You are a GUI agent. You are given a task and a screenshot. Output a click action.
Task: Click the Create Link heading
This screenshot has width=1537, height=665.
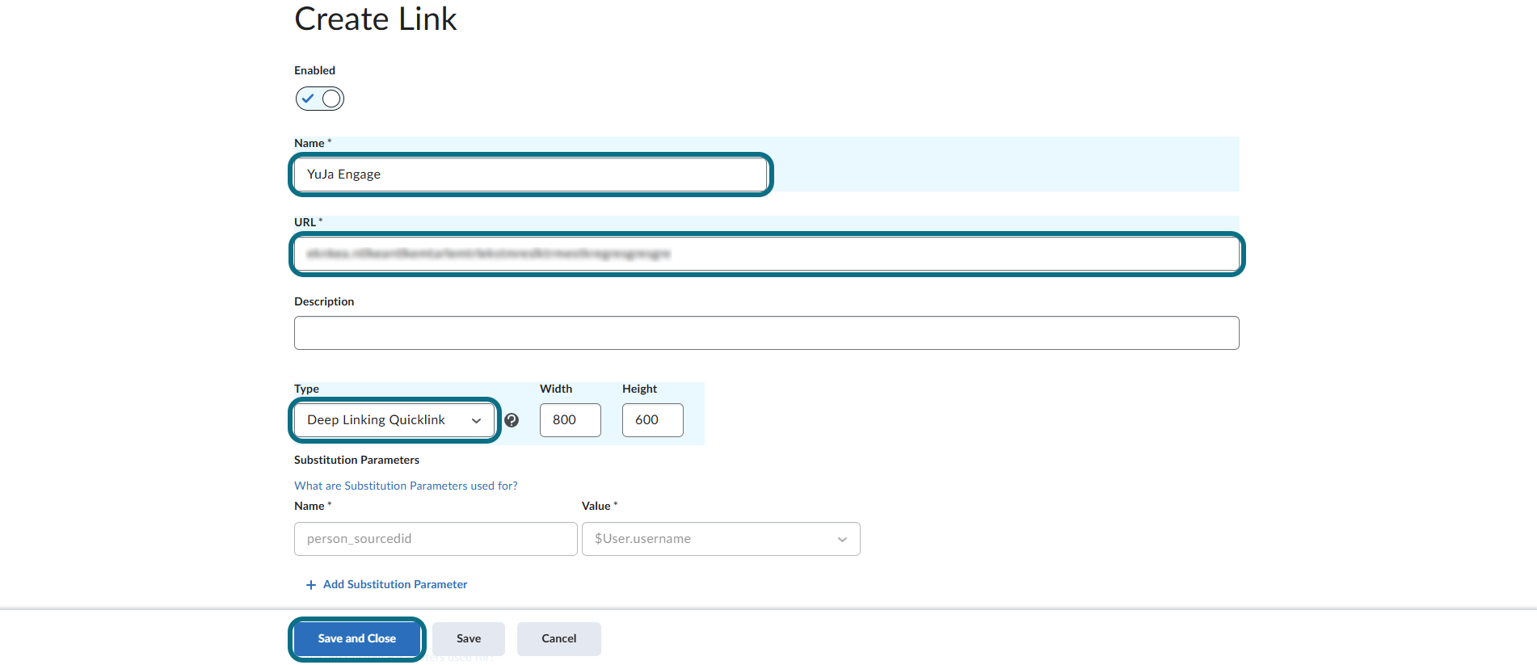tap(376, 19)
